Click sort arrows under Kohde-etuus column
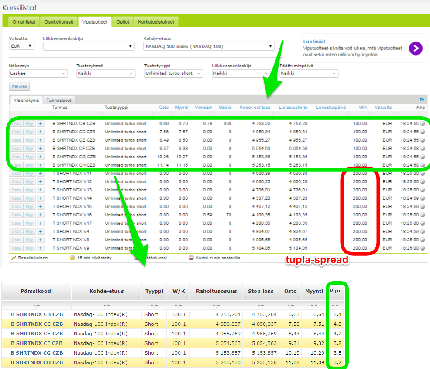 (107, 305)
